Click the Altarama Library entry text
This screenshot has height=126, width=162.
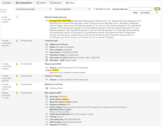click(x=56, y=88)
